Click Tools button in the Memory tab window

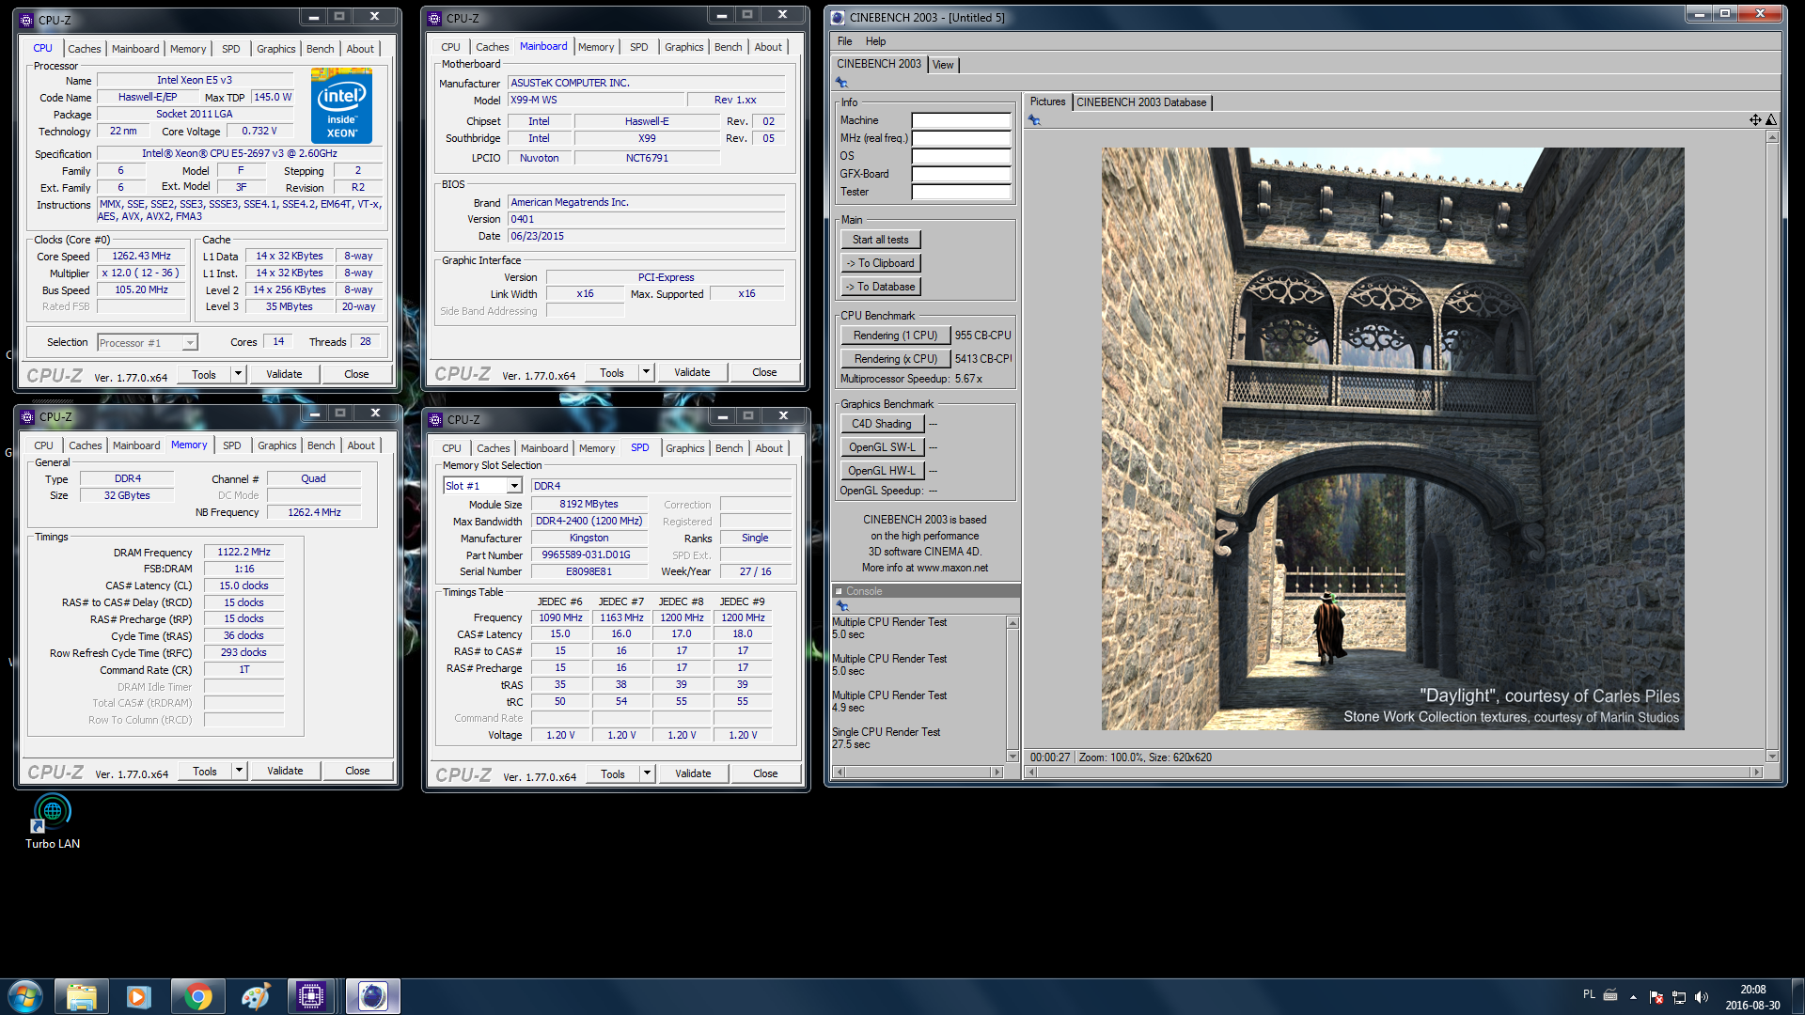205,771
